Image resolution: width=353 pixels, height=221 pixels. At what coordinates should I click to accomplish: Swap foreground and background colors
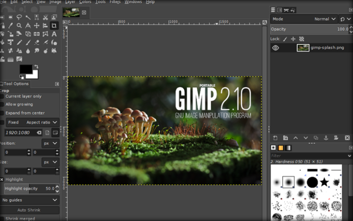36,67
